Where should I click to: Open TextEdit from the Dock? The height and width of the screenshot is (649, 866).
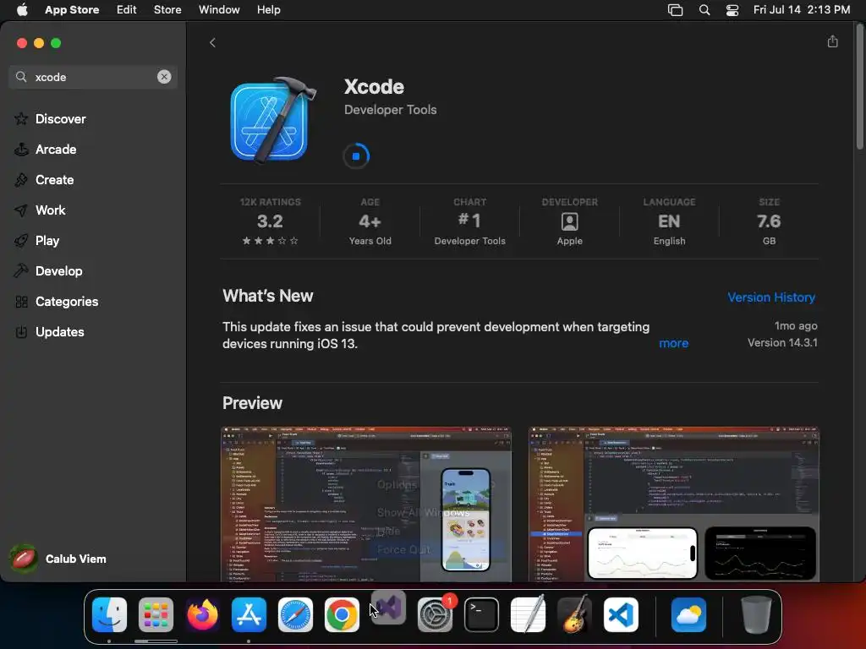click(528, 614)
